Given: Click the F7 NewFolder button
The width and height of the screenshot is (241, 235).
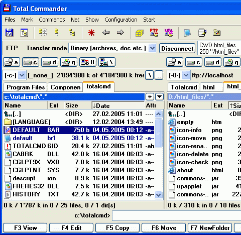Looking at the screenshot, I should [210, 227].
